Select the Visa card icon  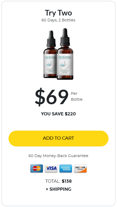click(51, 168)
